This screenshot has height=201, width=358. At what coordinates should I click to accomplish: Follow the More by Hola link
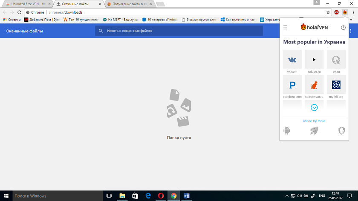(314, 121)
